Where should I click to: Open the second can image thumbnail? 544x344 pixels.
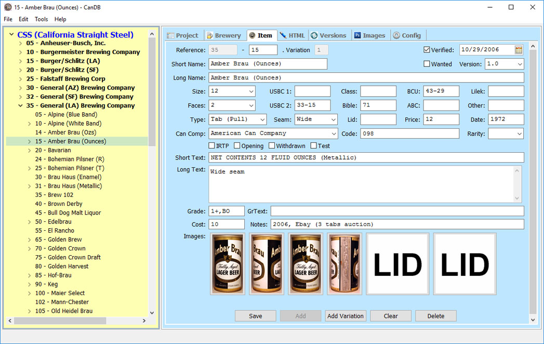pyautogui.click(x=267, y=264)
